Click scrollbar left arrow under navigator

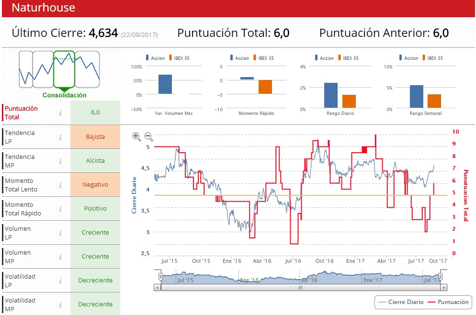[x=157, y=287]
